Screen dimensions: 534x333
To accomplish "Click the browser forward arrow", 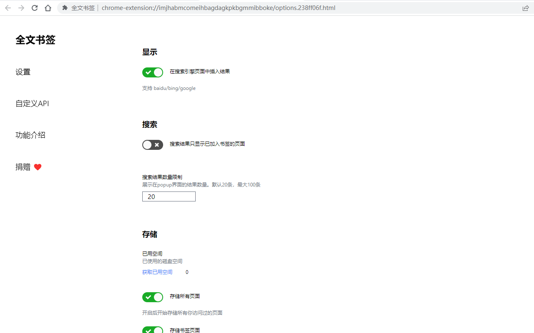I will click(21, 8).
